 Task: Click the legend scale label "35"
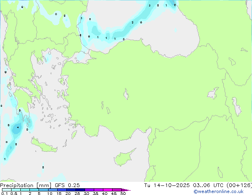pyautogui.click(x=95, y=193)
